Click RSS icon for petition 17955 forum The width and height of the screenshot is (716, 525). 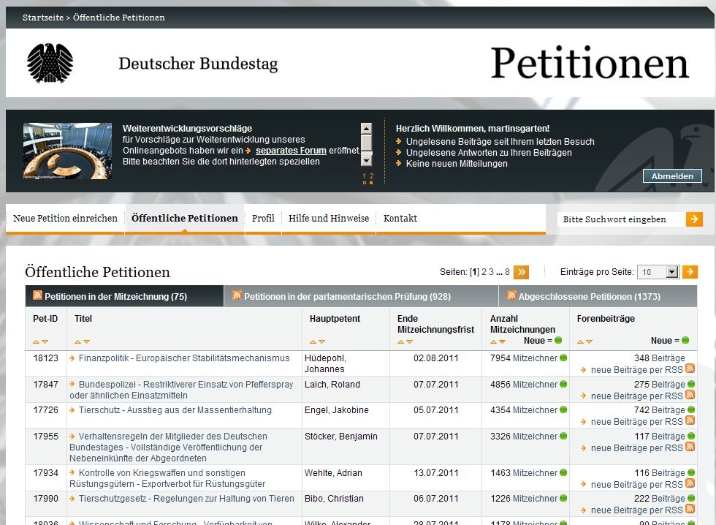point(690,447)
